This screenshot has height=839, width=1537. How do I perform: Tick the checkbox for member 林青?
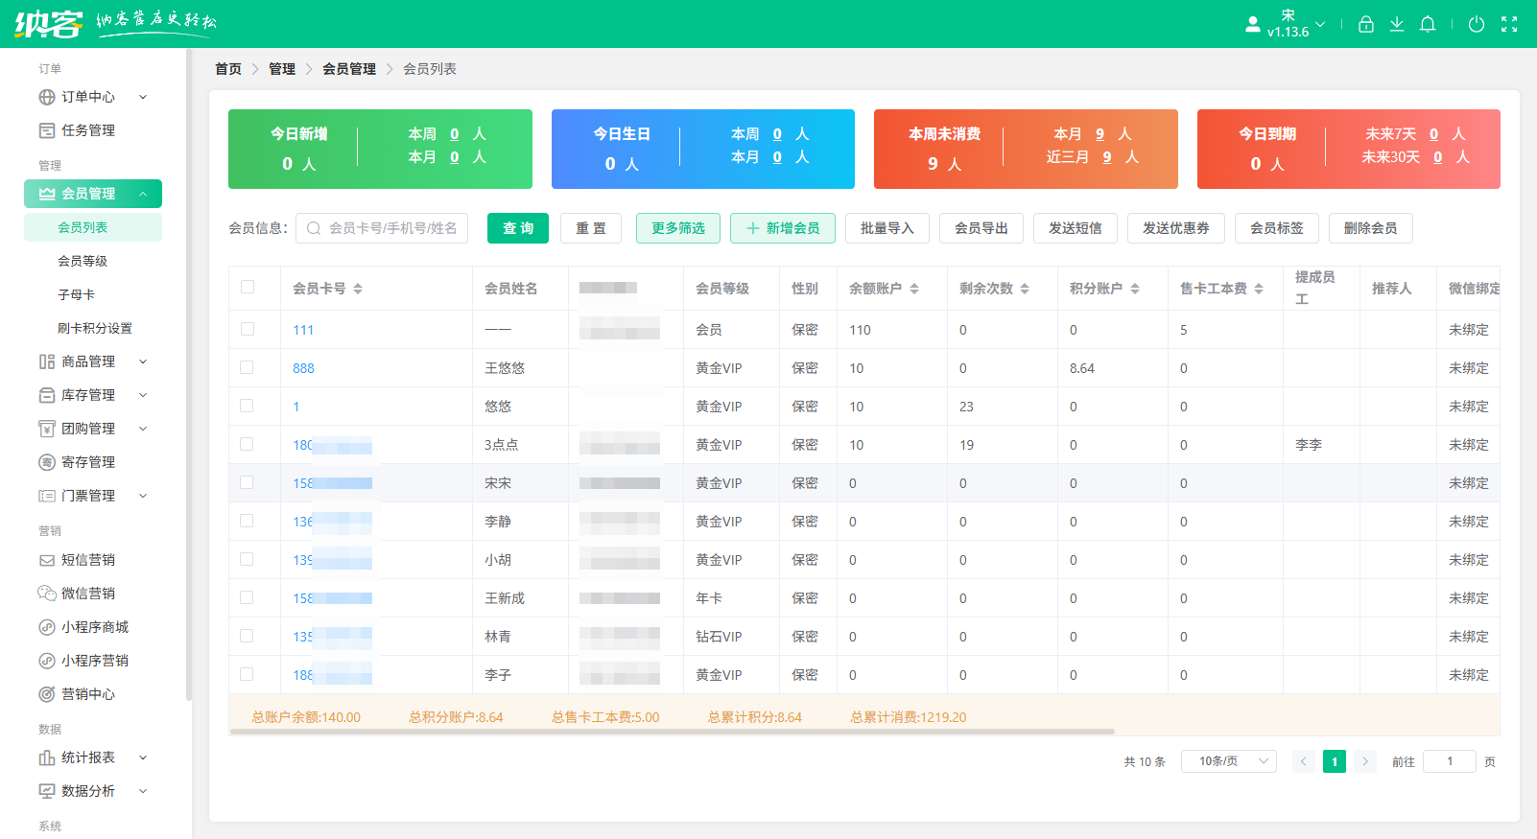click(x=248, y=636)
